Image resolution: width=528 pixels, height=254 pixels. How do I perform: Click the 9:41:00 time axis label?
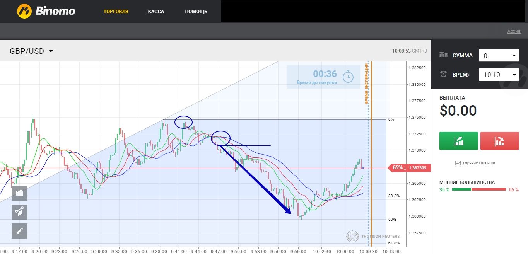(x=179, y=251)
